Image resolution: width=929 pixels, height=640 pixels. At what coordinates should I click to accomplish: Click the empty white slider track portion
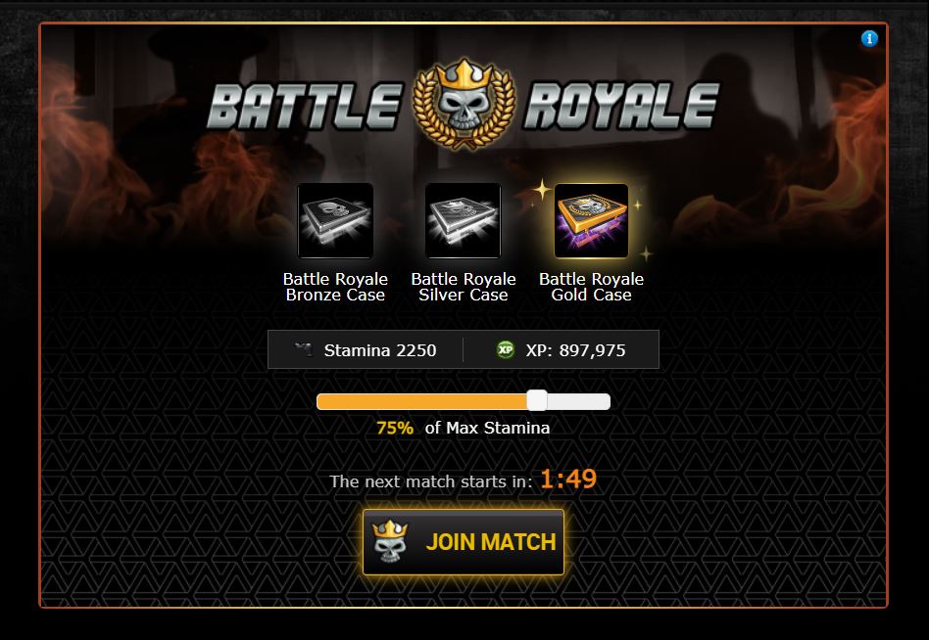(x=579, y=401)
